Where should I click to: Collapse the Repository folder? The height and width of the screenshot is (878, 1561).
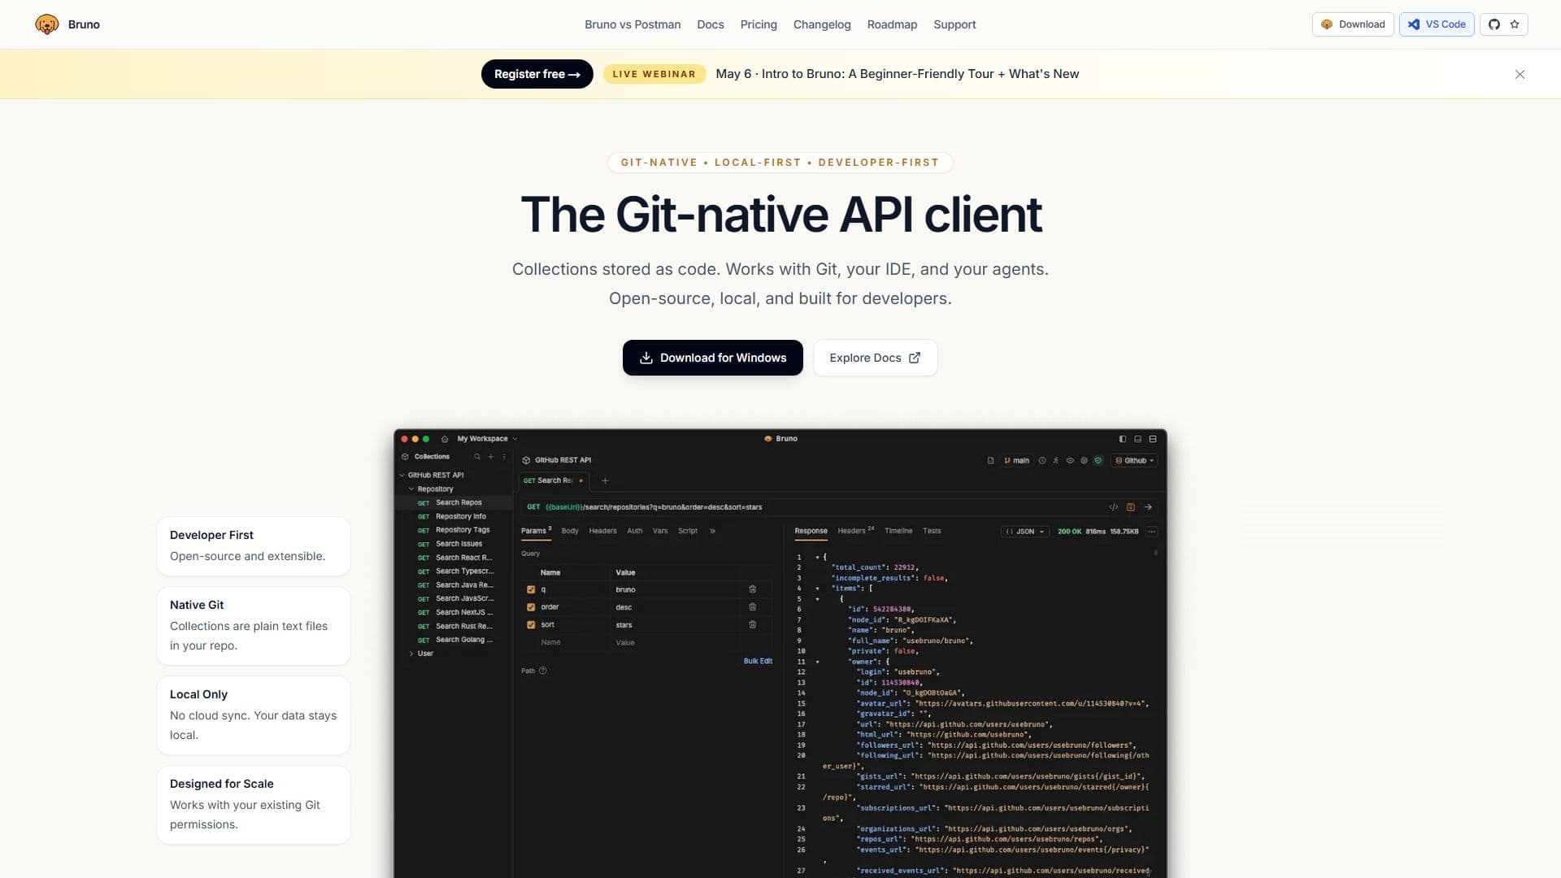(411, 489)
